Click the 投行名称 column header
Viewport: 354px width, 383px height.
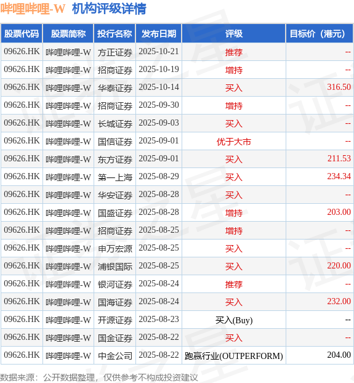[115, 33]
